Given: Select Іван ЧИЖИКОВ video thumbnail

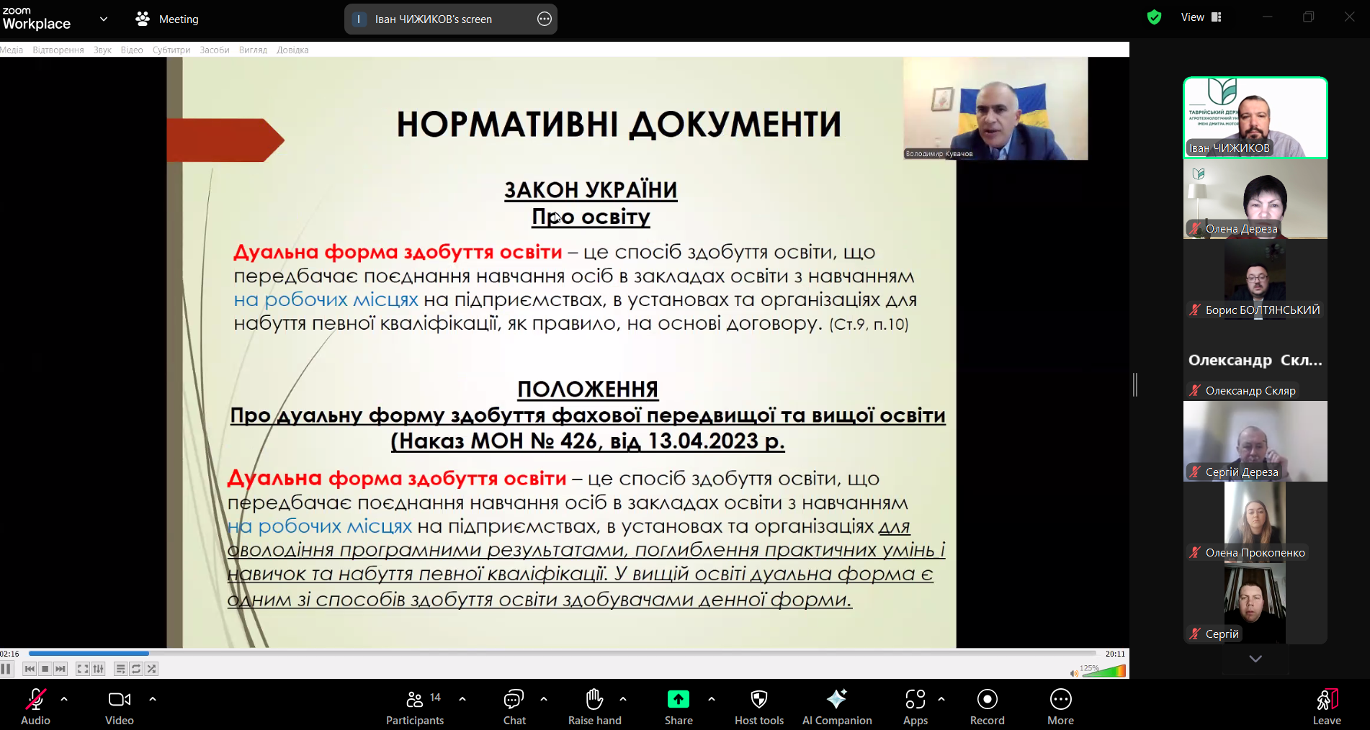Looking at the screenshot, I should pos(1255,117).
